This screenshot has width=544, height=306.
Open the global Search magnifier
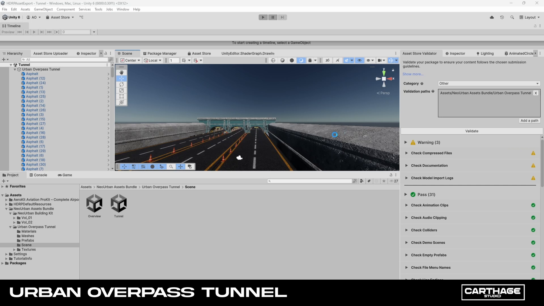click(512, 17)
